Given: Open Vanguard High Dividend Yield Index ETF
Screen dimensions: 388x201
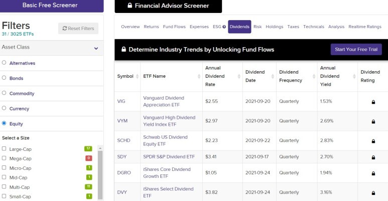Looking at the screenshot, I should click(x=169, y=121).
